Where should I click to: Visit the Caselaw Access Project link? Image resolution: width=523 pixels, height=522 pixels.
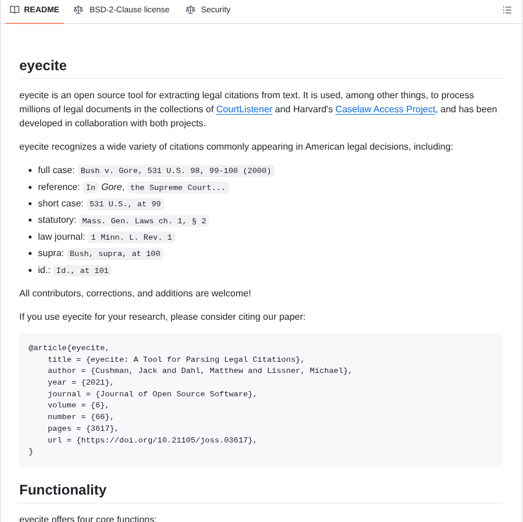click(x=385, y=109)
